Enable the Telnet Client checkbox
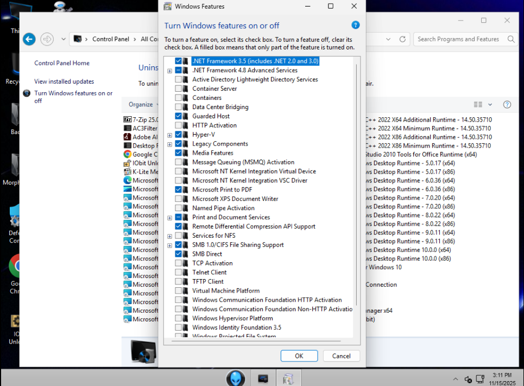Image resolution: width=524 pixels, height=386 pixels. tap(179, 273)
